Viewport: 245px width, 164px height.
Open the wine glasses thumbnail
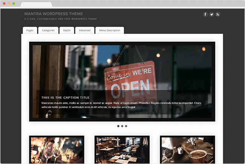(x=57, y=150)
